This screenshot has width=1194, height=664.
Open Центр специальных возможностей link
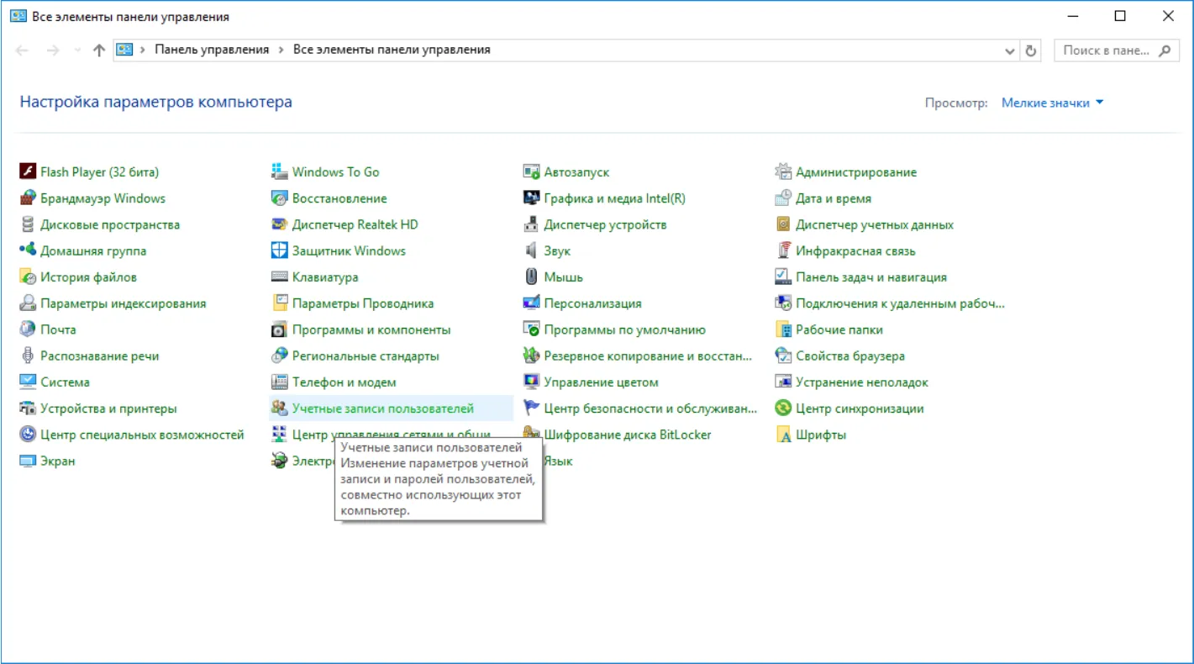click(x=142, y=435)
